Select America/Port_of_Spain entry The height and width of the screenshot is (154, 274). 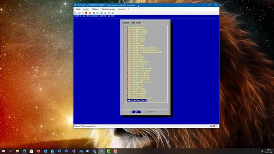(139, 71)
